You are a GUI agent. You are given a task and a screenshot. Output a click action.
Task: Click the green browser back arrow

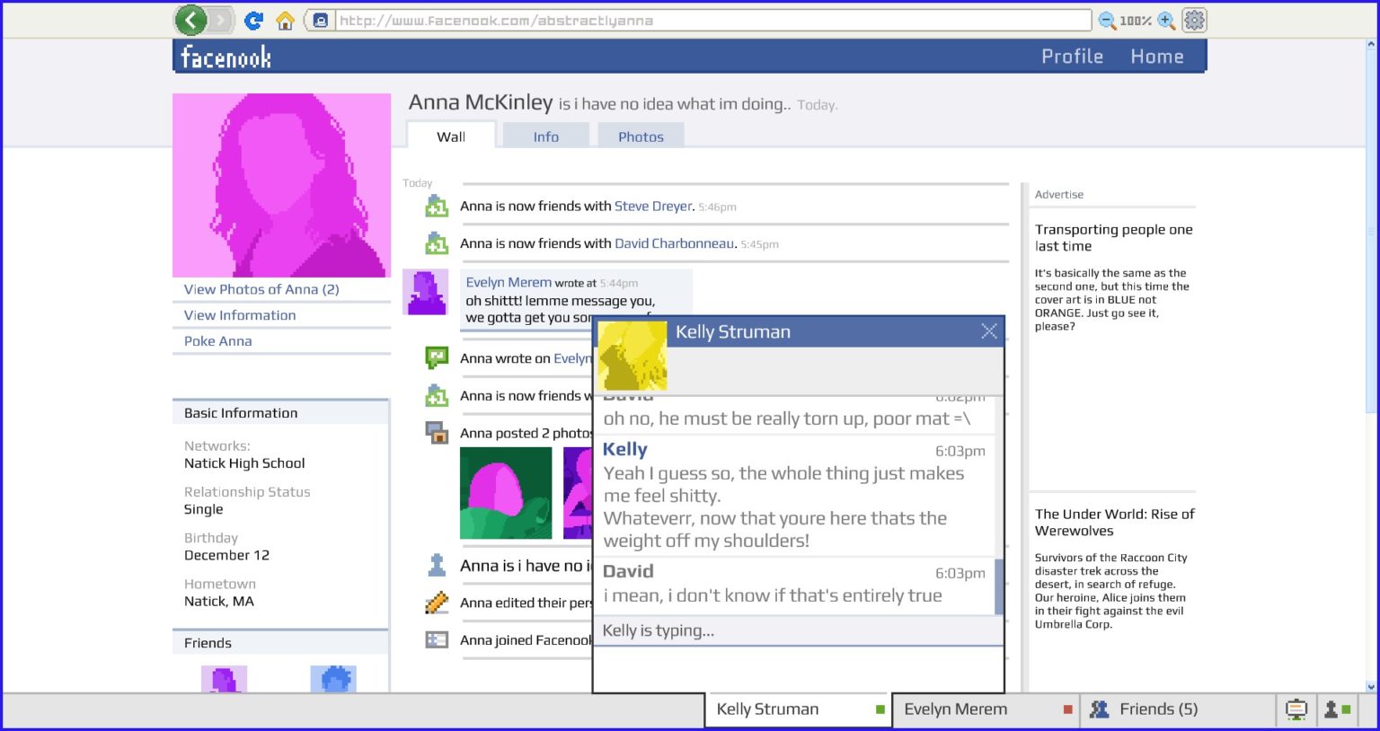[x=190, y=20]
